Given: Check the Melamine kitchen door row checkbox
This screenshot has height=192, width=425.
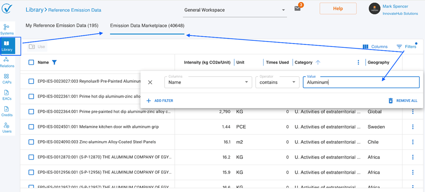Looking at the screenshot, I should [x=31, y=127].
